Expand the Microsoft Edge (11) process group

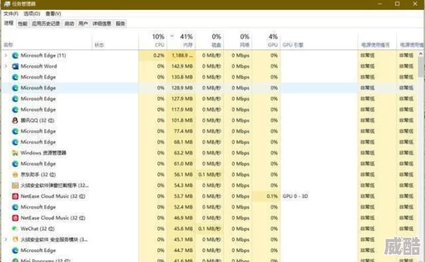tap(6, 55)
